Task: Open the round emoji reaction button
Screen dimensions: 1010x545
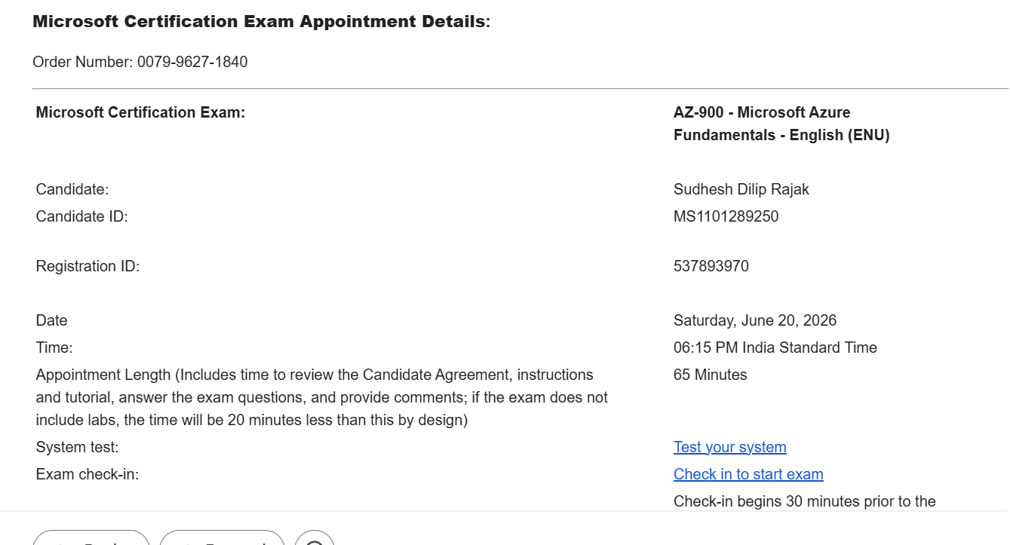Action: tap(315, 538)
